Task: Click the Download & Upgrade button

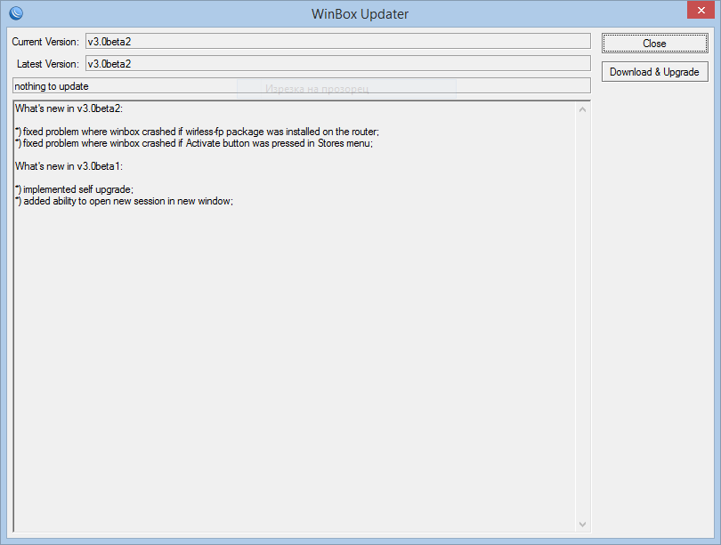Action: click(654, 72)
